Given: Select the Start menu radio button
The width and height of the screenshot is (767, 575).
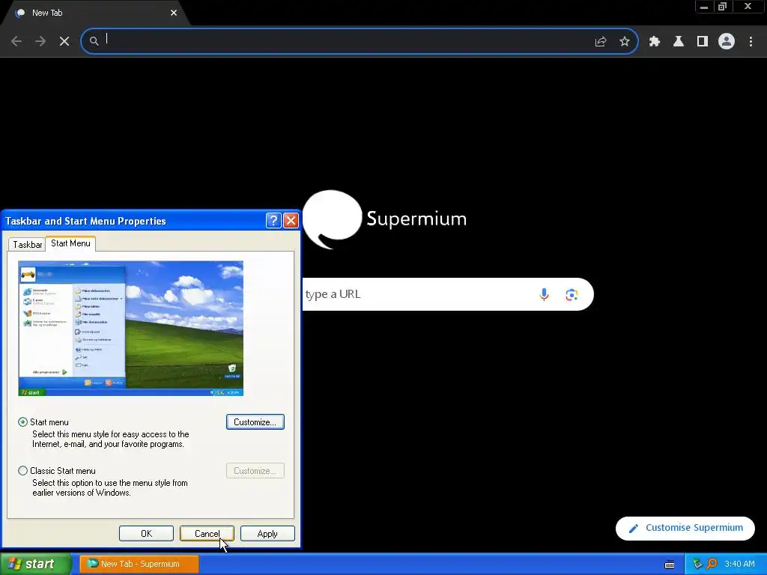Looking at the screenshot, I should 22,422.
